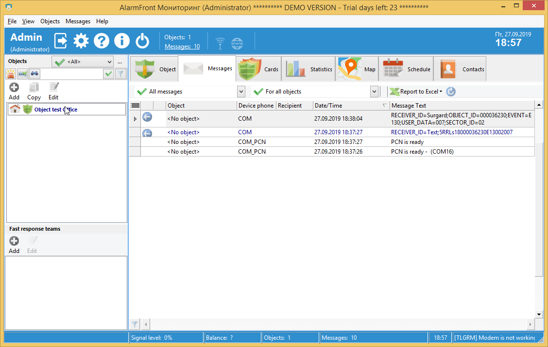Click RECEIVER_ID=Text message text

451,132
